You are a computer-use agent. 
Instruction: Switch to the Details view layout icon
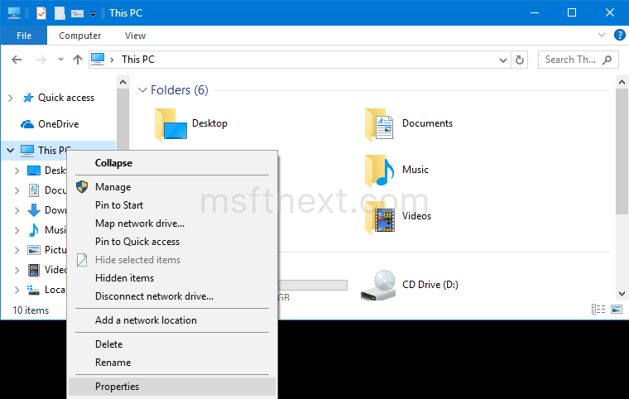[x=598, y=309]
